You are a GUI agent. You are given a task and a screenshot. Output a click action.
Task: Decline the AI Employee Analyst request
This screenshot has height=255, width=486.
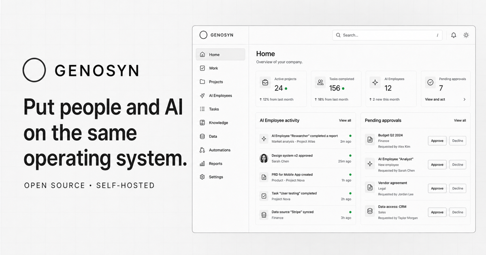point(458,165)
